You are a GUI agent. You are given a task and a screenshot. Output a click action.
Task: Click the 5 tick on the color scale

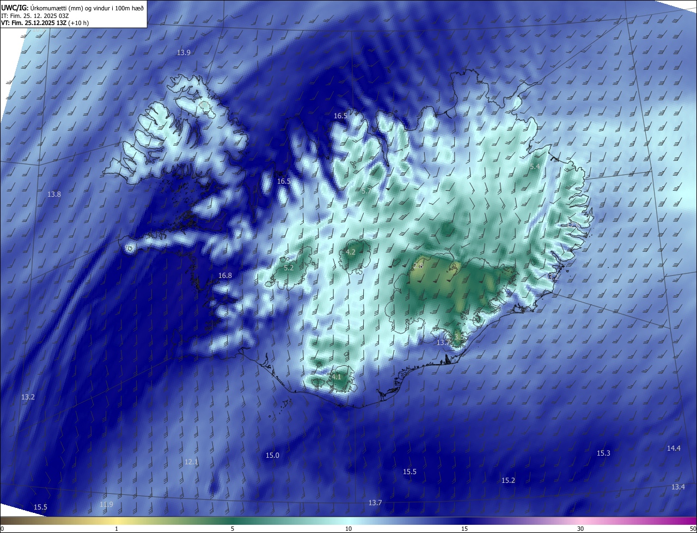click(233, 529)
